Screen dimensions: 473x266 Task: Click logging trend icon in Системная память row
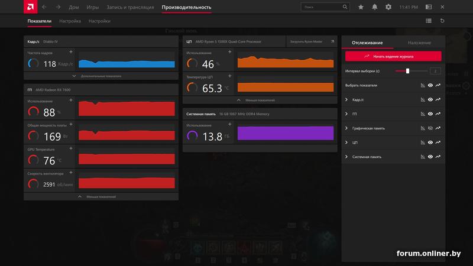tap(438, 157)
